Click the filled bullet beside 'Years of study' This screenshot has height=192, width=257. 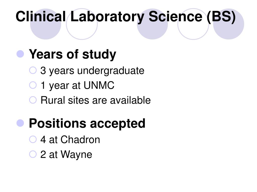click(20, 54)
